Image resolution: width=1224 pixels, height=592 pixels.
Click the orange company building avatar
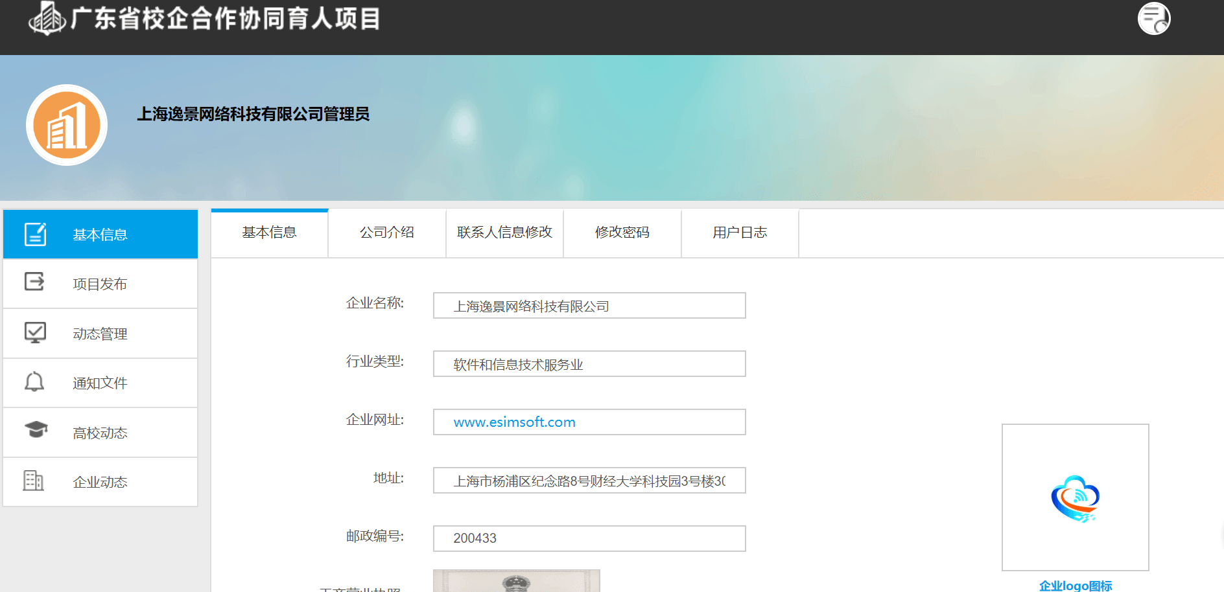point(67,125)
